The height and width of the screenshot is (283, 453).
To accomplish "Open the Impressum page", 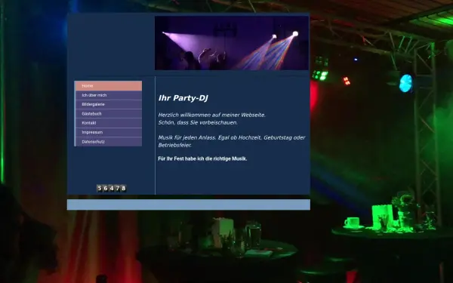I will (108, 132).
